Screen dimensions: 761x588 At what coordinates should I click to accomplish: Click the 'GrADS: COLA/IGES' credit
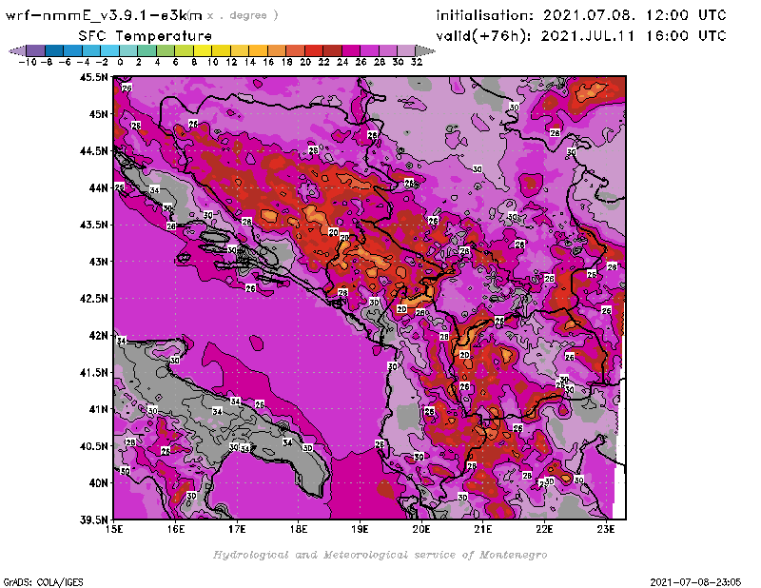(44, 582)
